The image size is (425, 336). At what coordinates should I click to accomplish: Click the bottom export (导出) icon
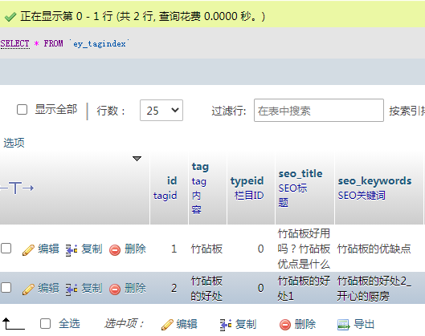tap(343, 324)
